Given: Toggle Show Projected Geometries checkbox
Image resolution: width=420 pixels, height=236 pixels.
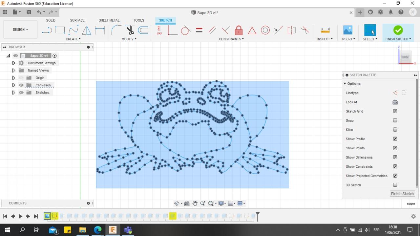Looking at the screenshot, I should pyautogui.click(x=395, y=176).
